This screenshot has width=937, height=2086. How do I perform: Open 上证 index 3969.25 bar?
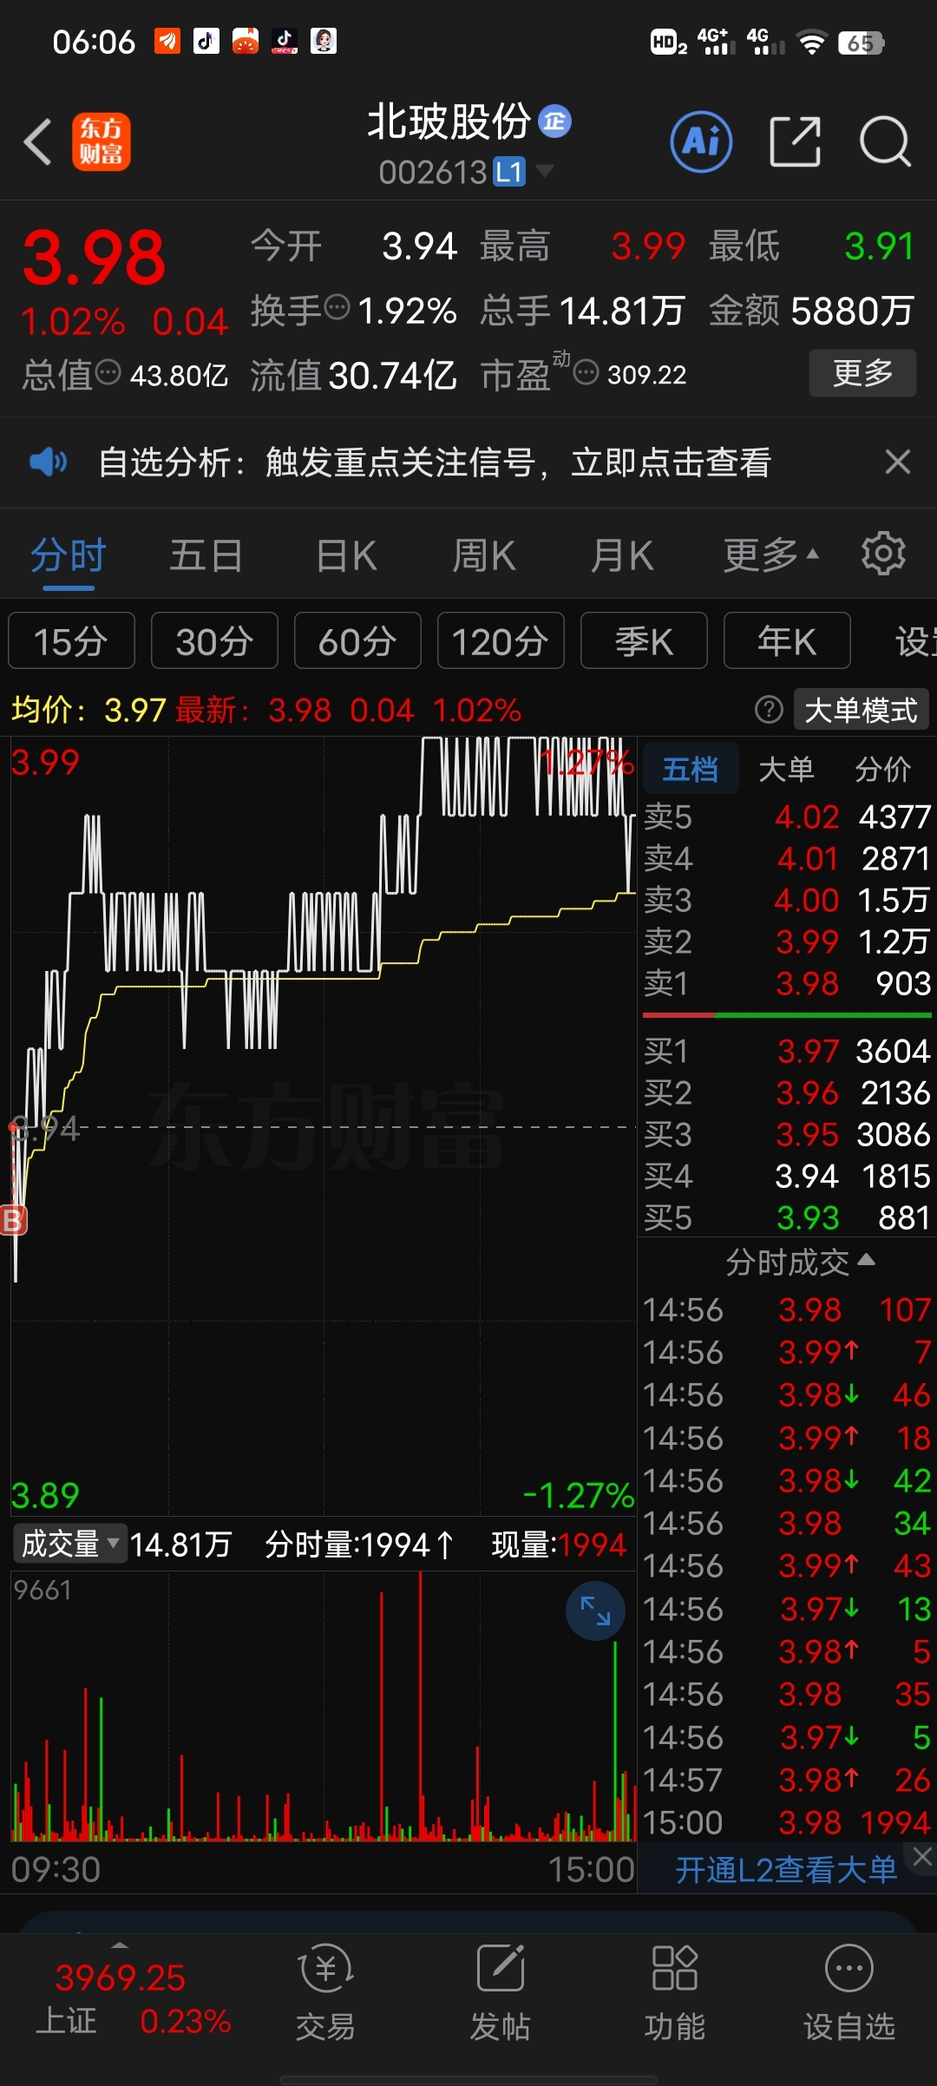(x=133, y=1999)
